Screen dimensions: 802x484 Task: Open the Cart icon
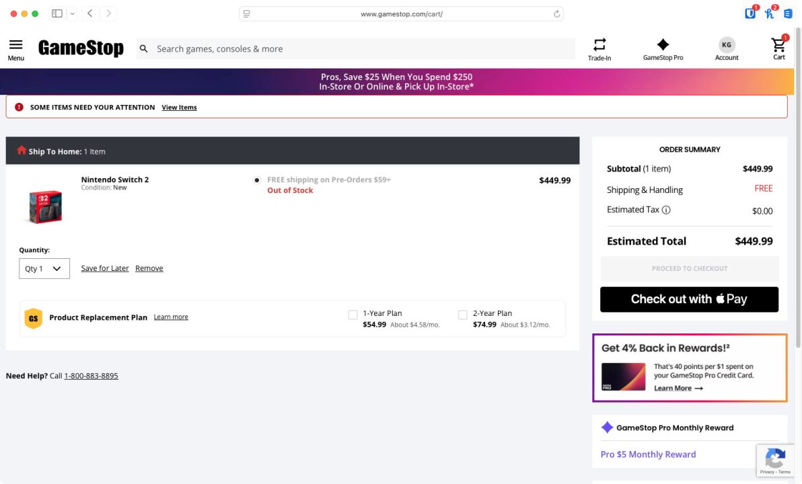pyautogui.click(x=778, y=46)
